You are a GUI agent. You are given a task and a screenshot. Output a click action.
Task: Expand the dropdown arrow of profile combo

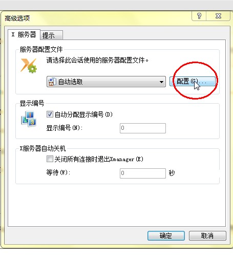point(161,82)
